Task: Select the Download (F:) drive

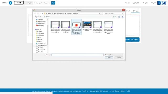Action: 41,50
